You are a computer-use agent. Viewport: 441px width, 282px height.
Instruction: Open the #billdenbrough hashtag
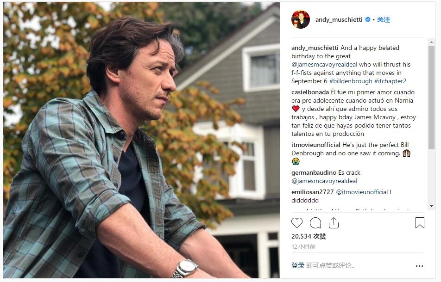click(351, 81)
